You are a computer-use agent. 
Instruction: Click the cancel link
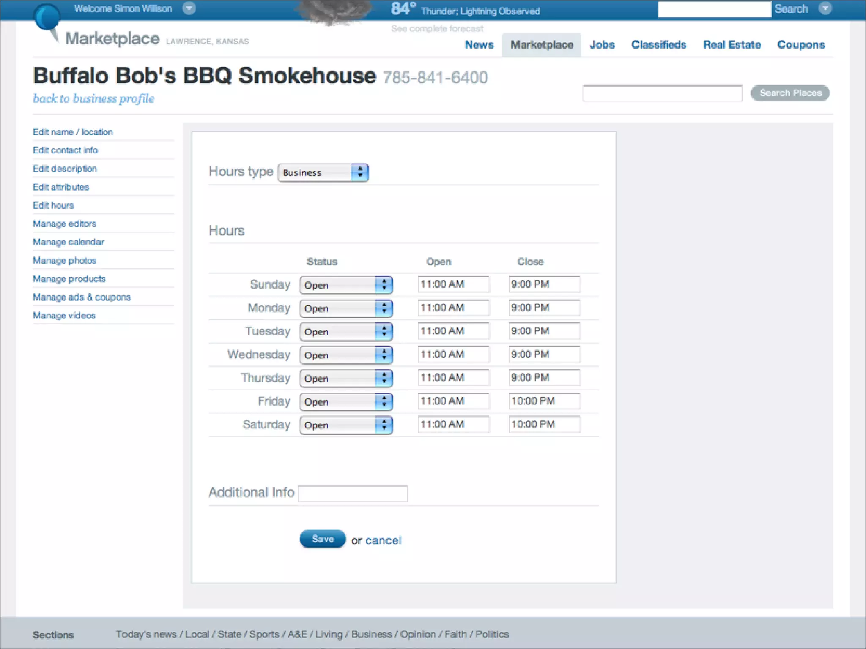383,540
